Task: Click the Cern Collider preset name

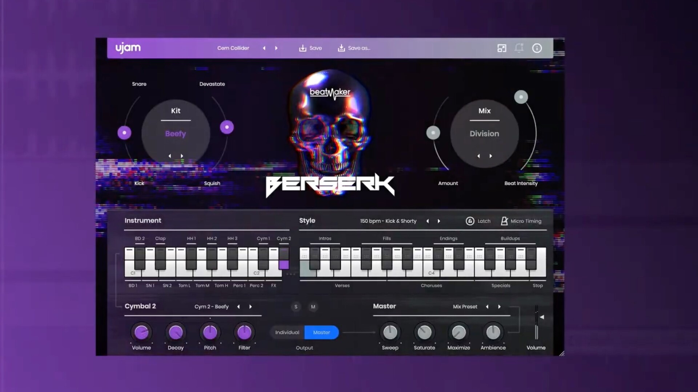Action: (x=233, y=48)
